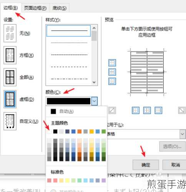This screenshot has width=186, height=192.
Task: Pick the light gray theme color swatch
Action: pos(61,131)
